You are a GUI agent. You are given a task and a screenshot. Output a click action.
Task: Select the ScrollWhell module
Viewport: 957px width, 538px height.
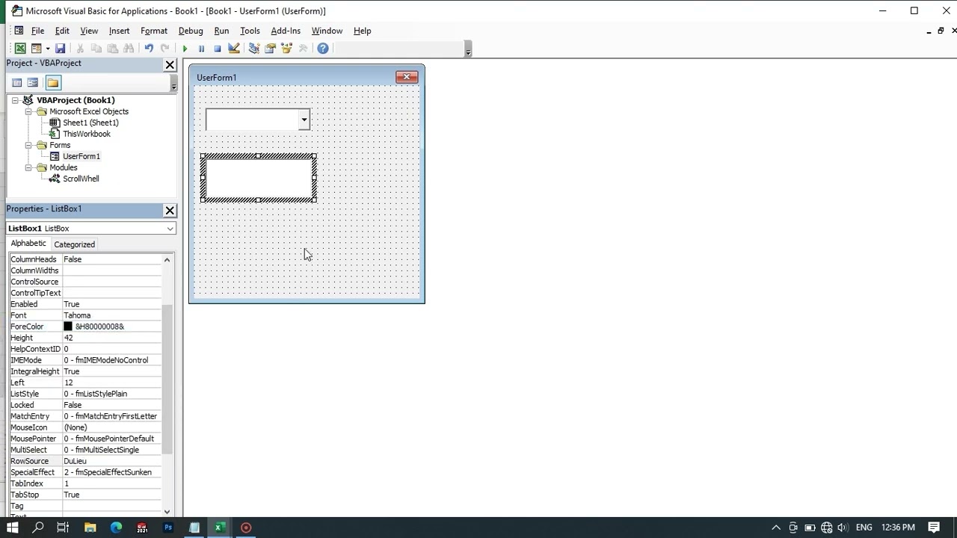coord(80,179)
